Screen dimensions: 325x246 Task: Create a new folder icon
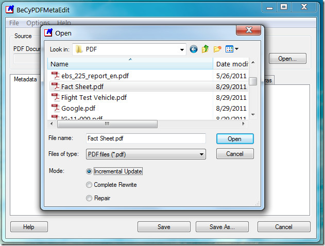click(217, 49)
